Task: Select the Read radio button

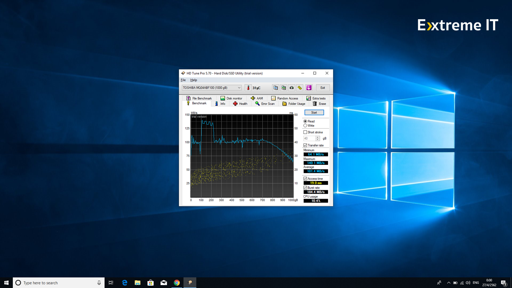Action: tap(305, 121)
